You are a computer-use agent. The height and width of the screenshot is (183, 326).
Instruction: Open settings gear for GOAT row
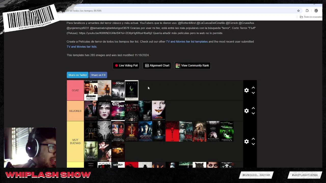click(246, 90)
